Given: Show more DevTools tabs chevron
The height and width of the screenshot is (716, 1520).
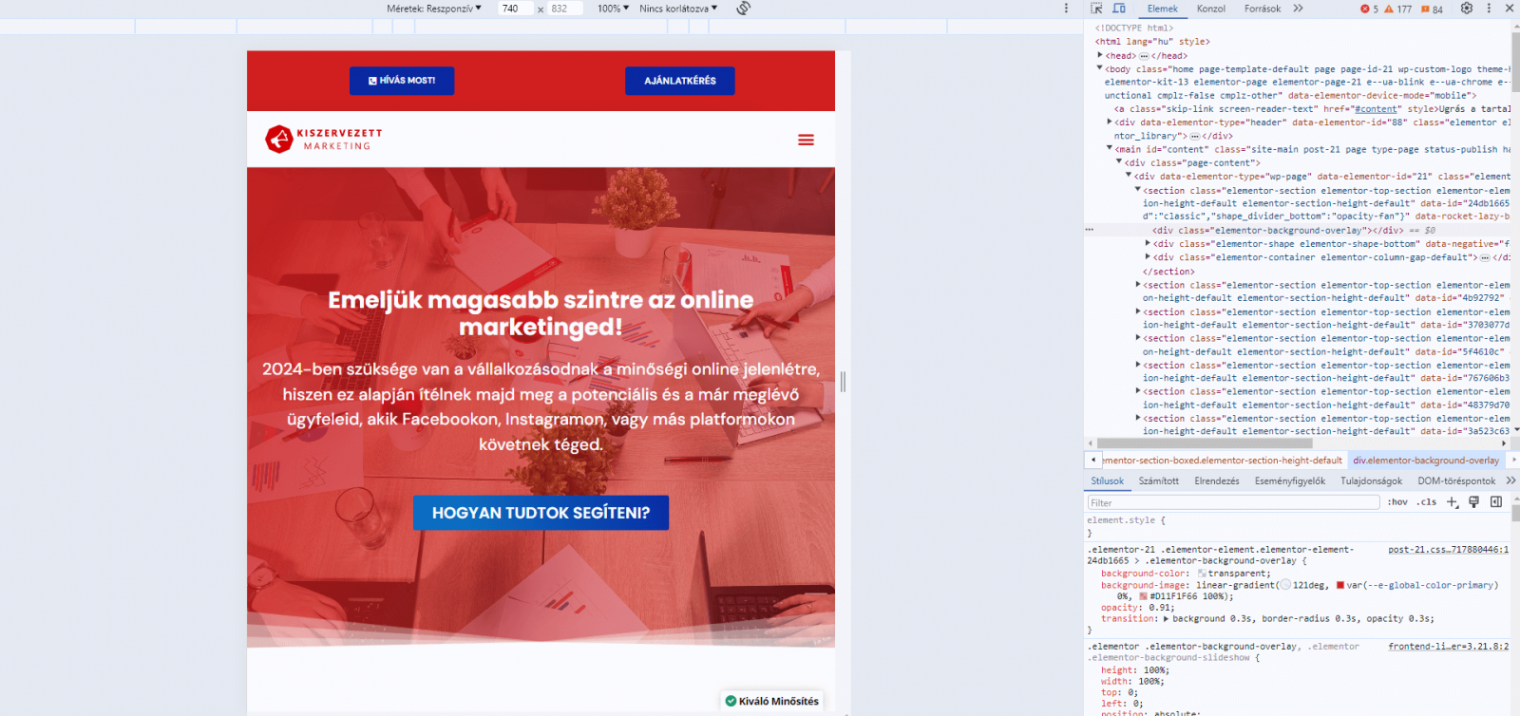Looking at the screenshot, I should click(x=1299, y=9).
